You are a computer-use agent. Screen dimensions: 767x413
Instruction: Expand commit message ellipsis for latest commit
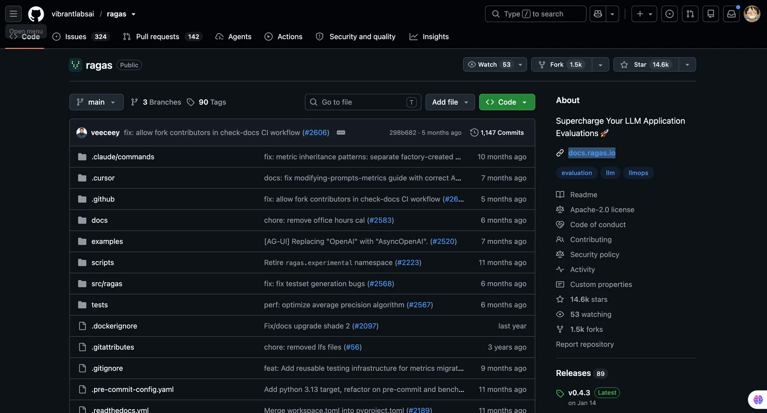tap(341, 132)
